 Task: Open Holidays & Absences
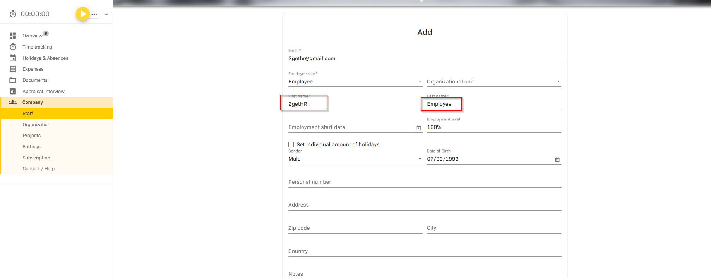(45, 58)
